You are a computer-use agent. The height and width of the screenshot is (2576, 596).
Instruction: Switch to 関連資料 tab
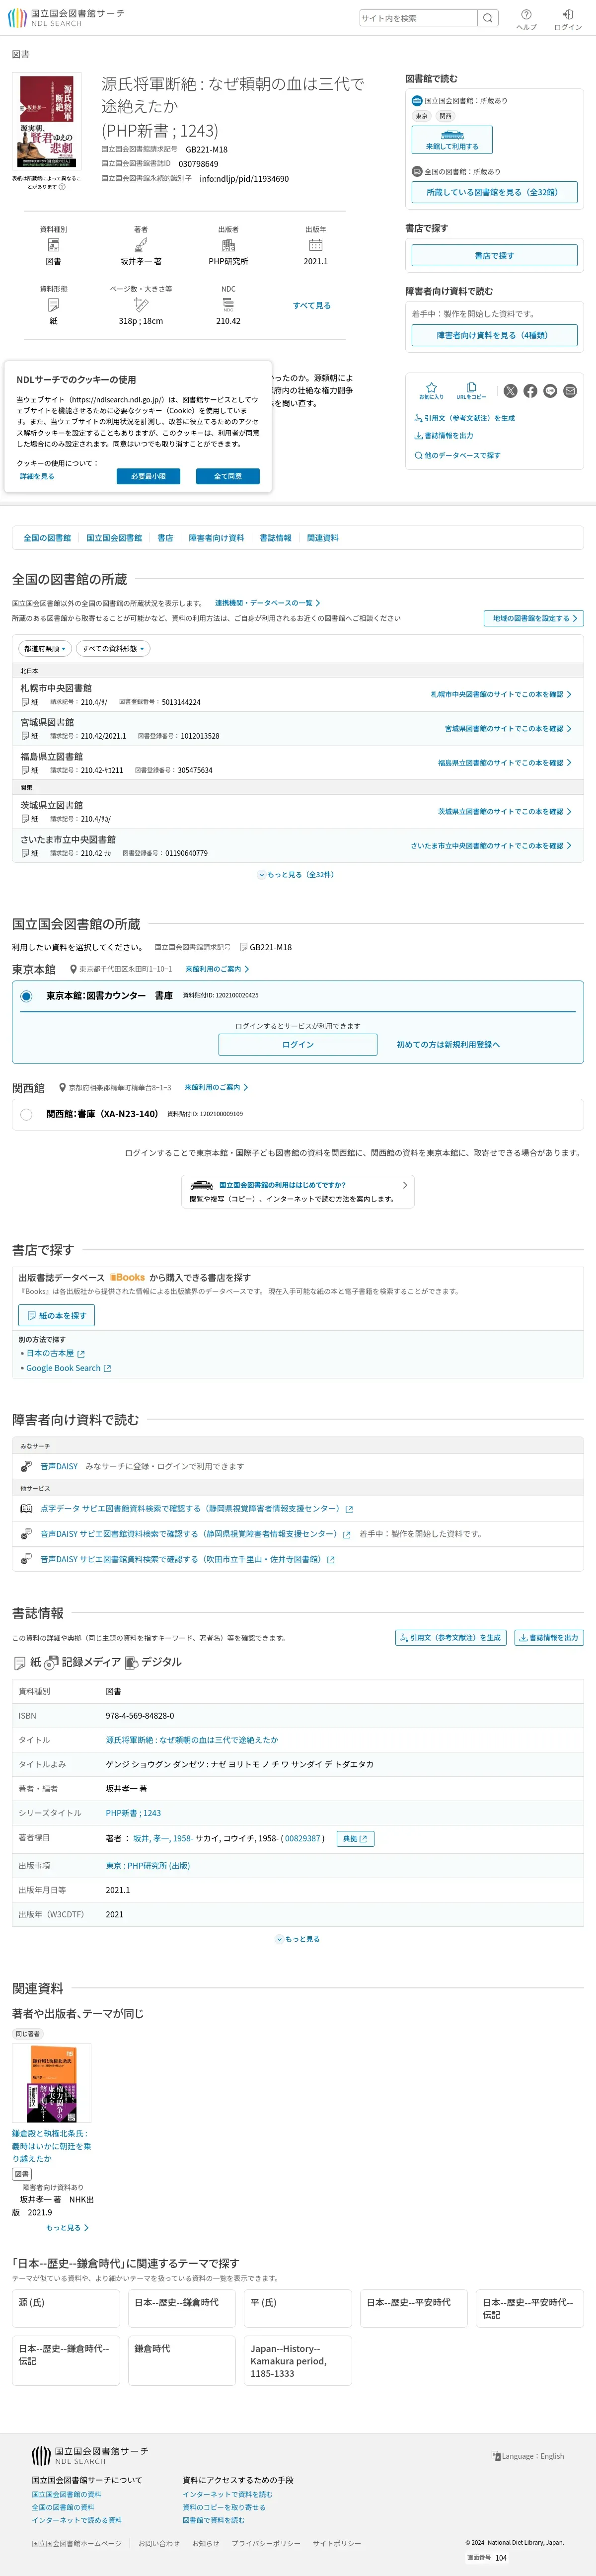323,538
